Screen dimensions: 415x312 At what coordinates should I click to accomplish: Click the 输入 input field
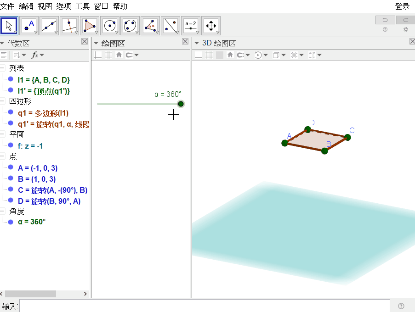click(205, 306)
